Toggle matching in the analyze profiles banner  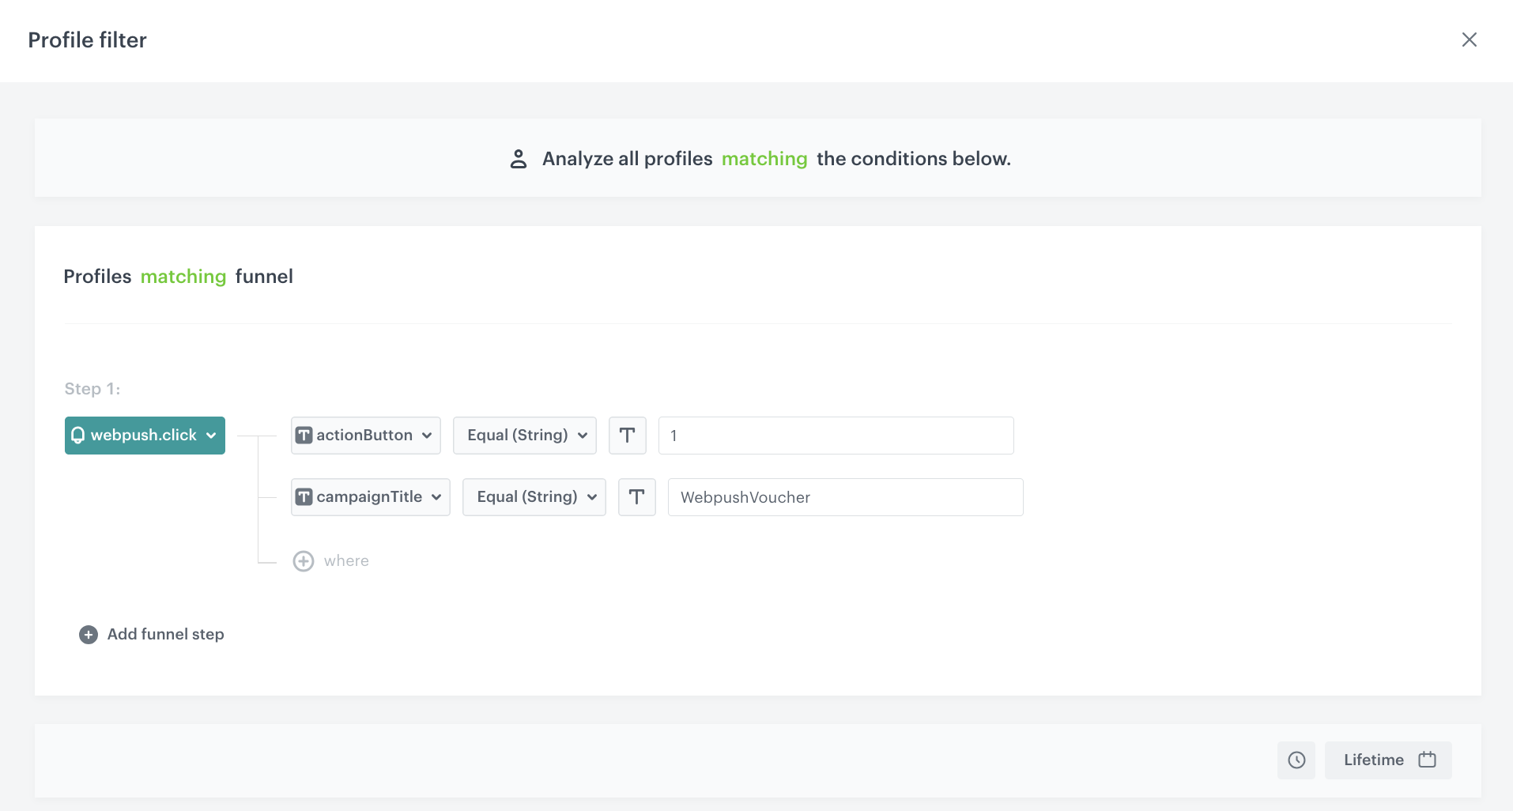click(x=764, y=158)
